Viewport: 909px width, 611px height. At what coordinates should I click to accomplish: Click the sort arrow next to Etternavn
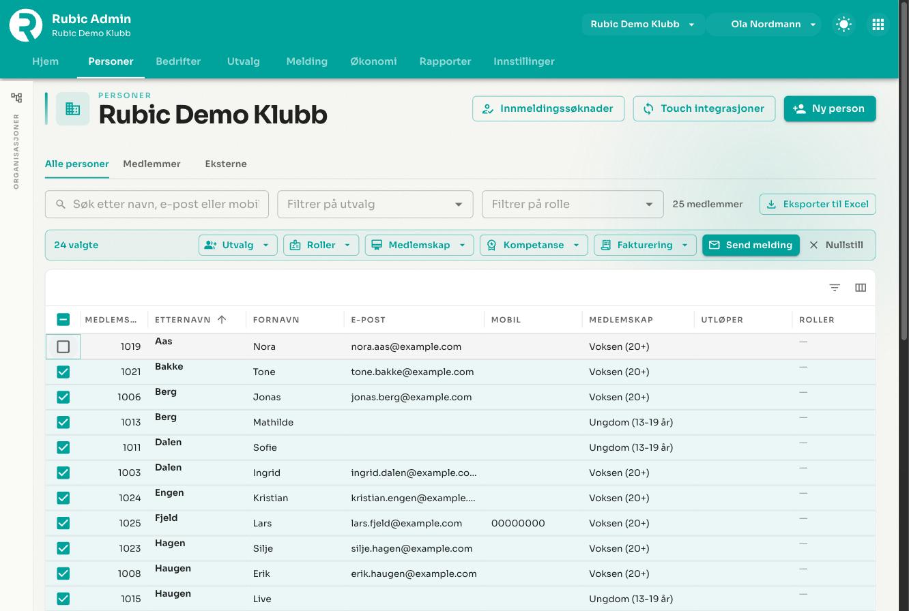222,319
